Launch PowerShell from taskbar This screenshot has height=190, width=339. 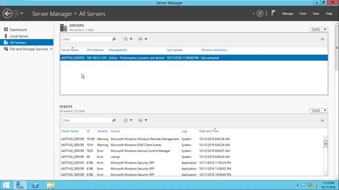point(35,185)
